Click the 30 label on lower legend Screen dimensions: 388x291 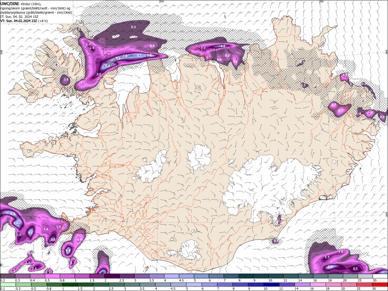tap(374, 289)
